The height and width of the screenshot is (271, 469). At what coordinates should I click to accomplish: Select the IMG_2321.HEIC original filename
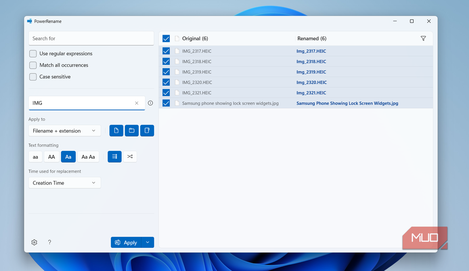pyautogui.click(x=197, y=93)
